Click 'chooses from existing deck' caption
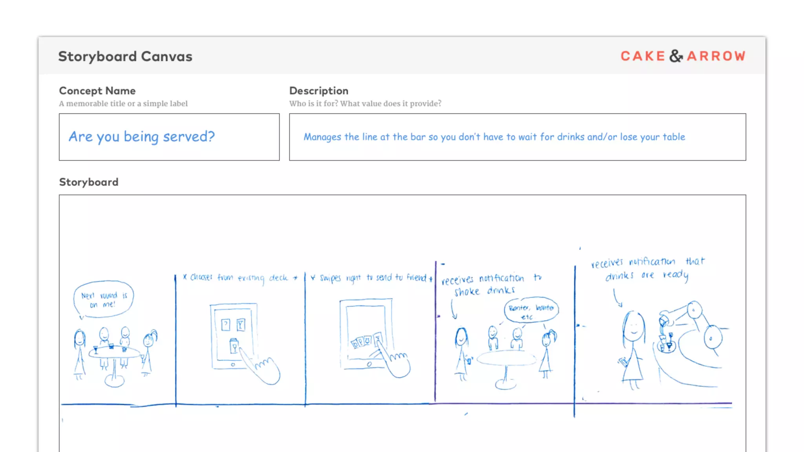This screenshot has width=804, height=452. coord(240,278)
